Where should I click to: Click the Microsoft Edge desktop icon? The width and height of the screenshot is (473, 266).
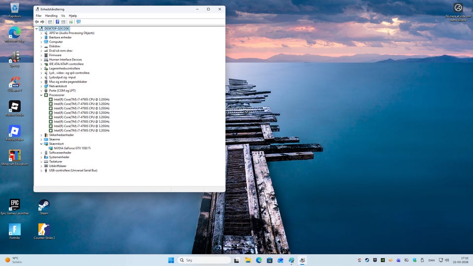pos(14,34)
